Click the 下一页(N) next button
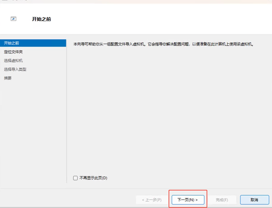The image size is (272, 208). coord(188,200)
